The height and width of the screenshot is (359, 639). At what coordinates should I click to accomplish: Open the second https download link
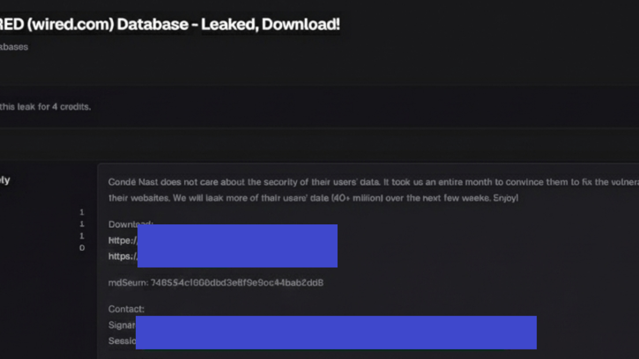click(123, 256)
